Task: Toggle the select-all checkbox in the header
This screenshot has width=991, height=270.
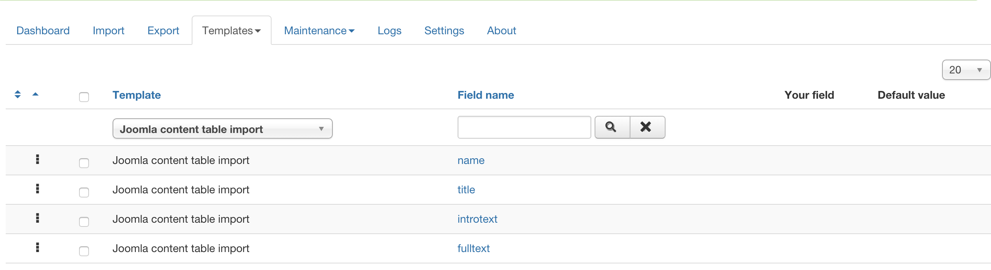Action: point(84,97)
